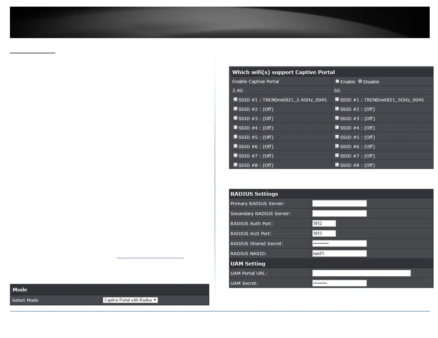
Task: Tick the 2.4G SSID #2 (Off) checkbox
Action: (x=235, y=109)
